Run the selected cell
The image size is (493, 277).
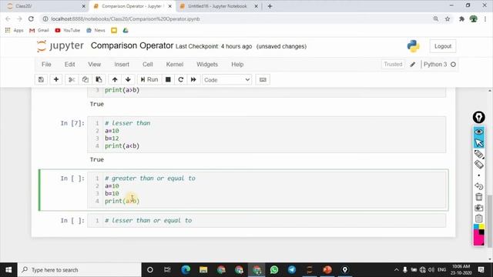click(x=149, y=80)
